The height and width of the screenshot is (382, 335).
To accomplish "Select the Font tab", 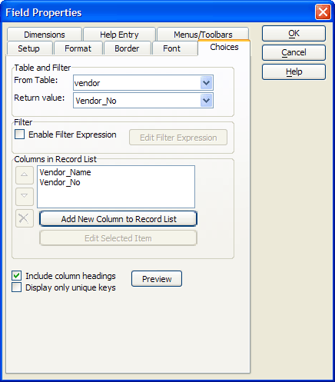I will [x=172, y=48].
